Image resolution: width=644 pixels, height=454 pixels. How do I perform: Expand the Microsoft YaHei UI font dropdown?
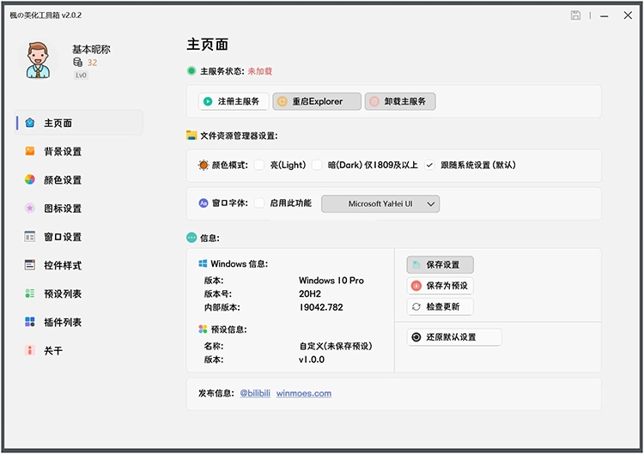point(380,203)
